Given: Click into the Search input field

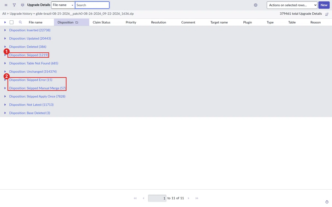Looking at the screenshot, I should pos(92,5).
